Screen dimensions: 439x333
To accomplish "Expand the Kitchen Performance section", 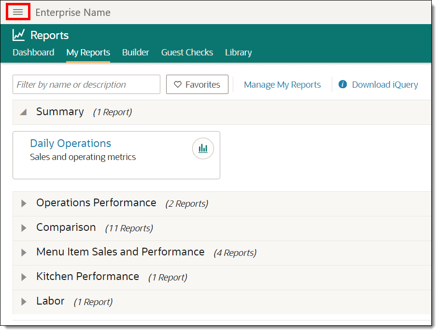I will 24,277.
